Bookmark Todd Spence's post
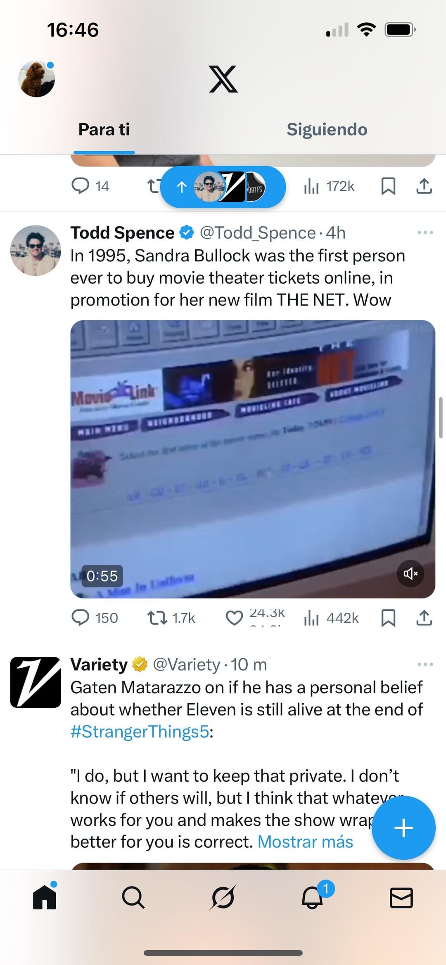The height and width of the screenshot is (965, 446). [388, 618]
